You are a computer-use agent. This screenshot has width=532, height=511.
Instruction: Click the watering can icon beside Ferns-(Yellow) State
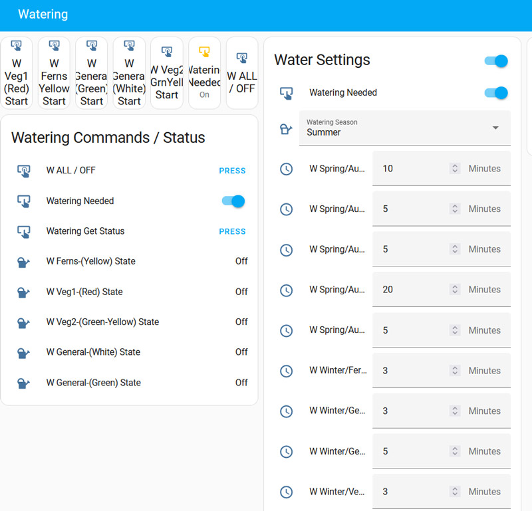coord(23,262)
